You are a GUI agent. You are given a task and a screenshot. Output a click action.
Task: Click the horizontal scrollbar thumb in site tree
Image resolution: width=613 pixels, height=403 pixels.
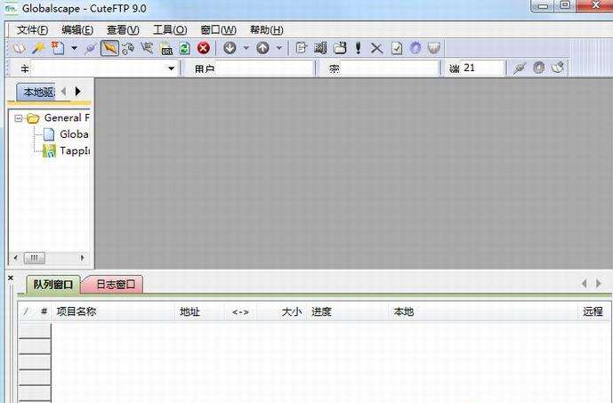[x=35, y=258]
